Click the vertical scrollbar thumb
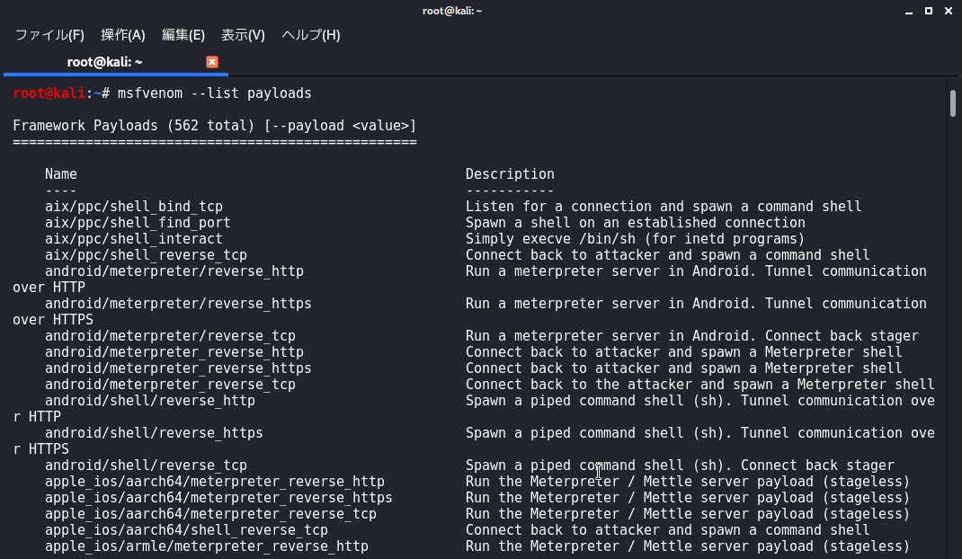Screen dimensions: 962x559 pos(953,103)
